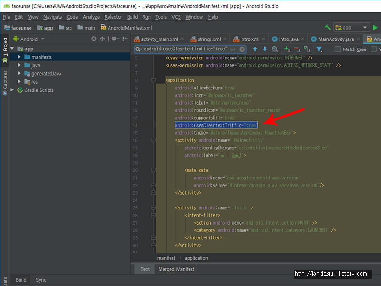The height and width of the screenshot is (286, 381).
Task: Switch to Merged Manifest view
Action: (x=176, y=269)
